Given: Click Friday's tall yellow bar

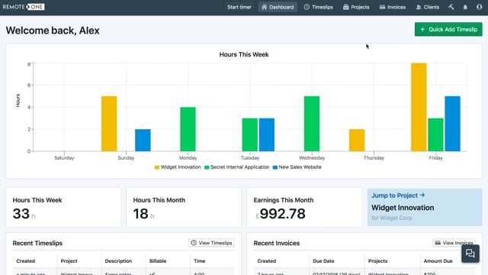Looking at the screenshot, I should pos(419,107).
